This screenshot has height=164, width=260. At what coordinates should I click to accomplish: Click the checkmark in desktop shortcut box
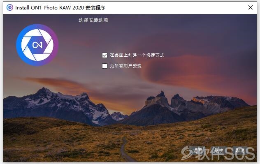104,55
